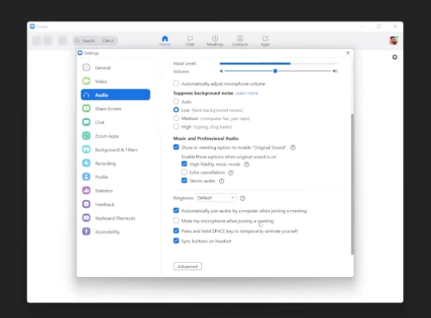Open General settings icon in sidebar
Viewport: 431px width, 318px height.
tap(86, 67)
